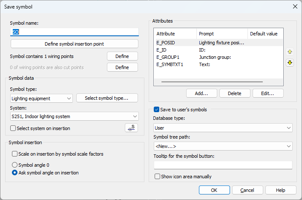
Task: Click Define symbol insertion point button
Action: click(74, 44)
